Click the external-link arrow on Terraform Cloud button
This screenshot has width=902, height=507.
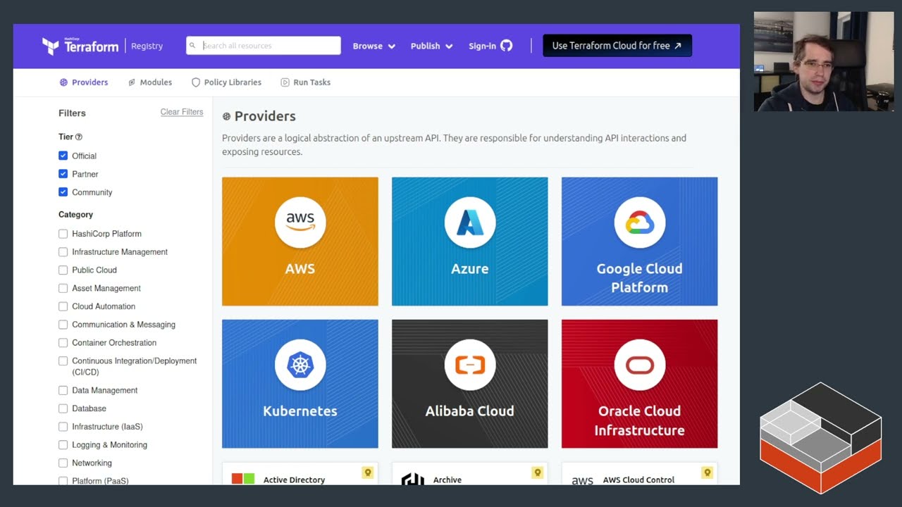678,46
